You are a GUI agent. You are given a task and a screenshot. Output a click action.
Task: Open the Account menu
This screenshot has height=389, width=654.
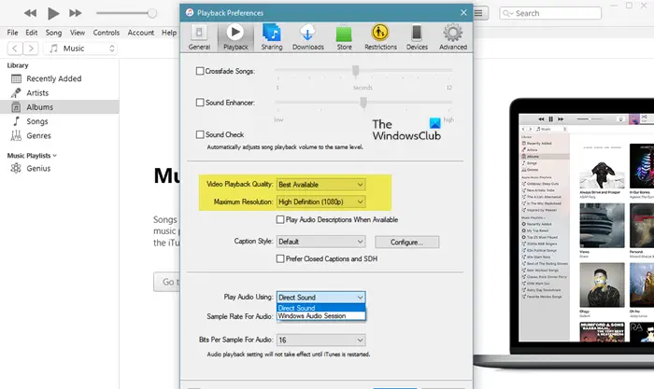pyautogui.click(x=140, y=33)
